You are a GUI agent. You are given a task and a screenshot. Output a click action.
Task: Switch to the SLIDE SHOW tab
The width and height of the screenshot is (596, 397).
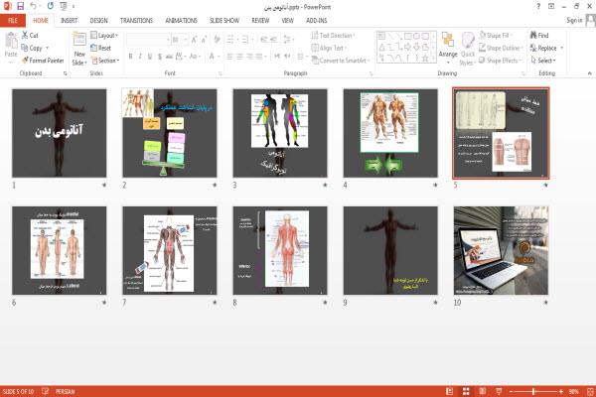pos(224,21)
